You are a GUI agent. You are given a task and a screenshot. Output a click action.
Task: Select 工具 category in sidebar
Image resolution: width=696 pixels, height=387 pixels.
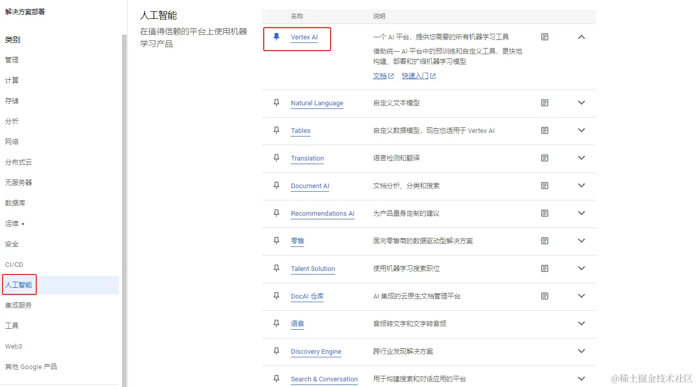point(12,326)
